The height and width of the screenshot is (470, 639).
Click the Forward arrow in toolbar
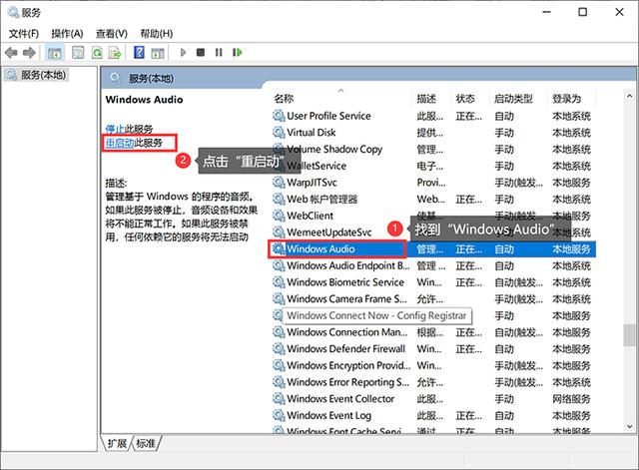[x=29, y=52]
